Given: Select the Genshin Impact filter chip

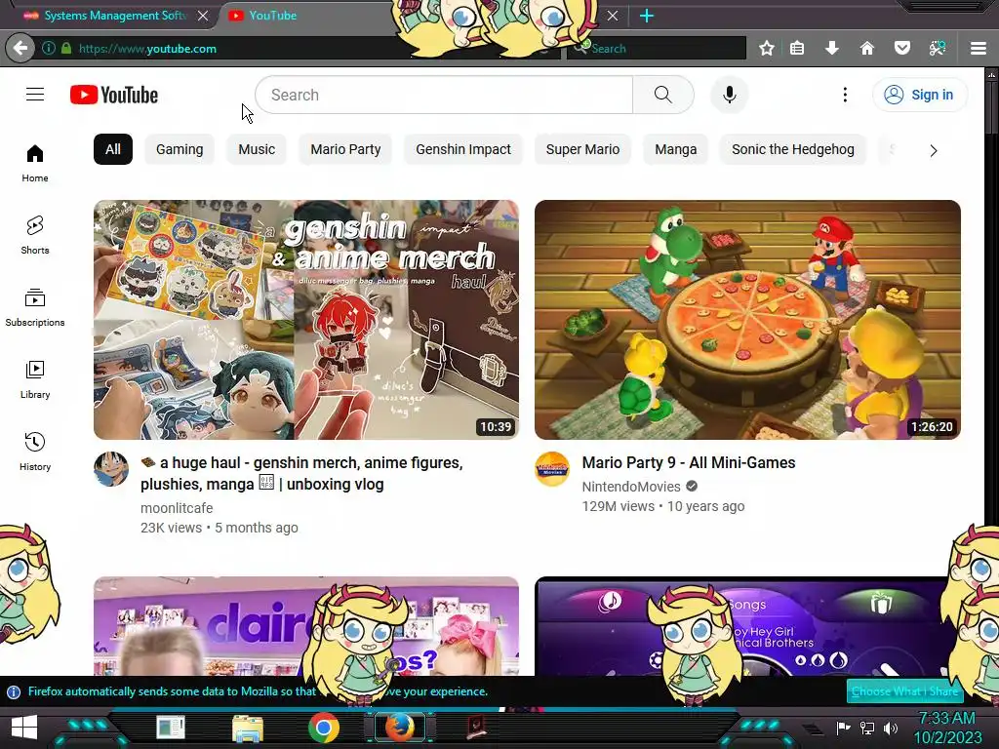Looking at the screenshot, I should point(463,149).
